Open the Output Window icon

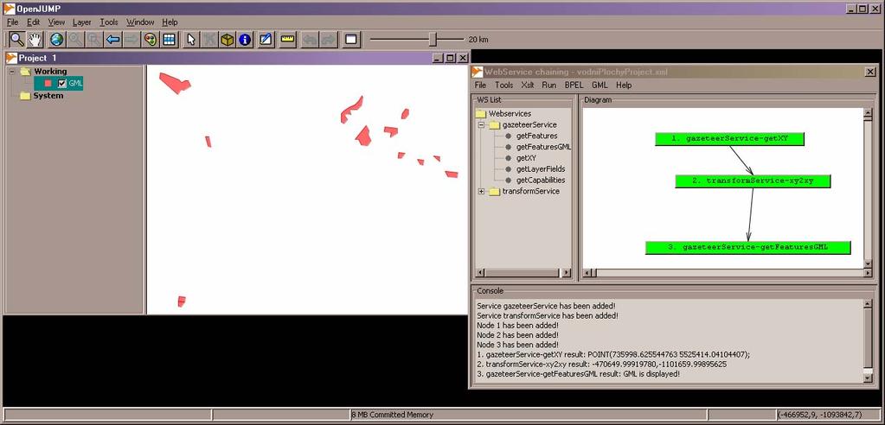tap(351, 40)
